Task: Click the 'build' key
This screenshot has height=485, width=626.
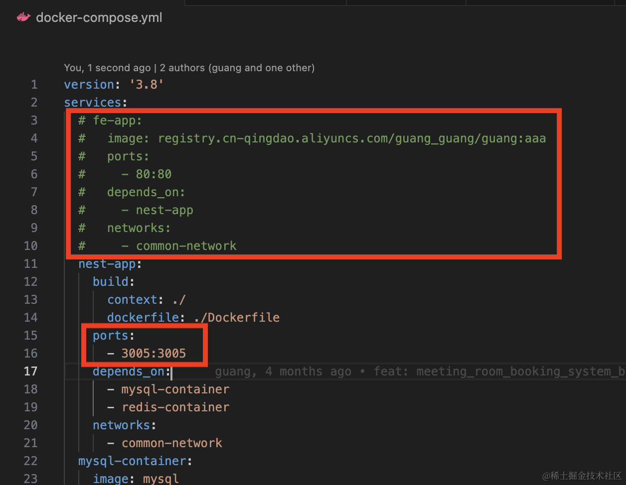Action: pyautogui.click(x=111, y=282)
